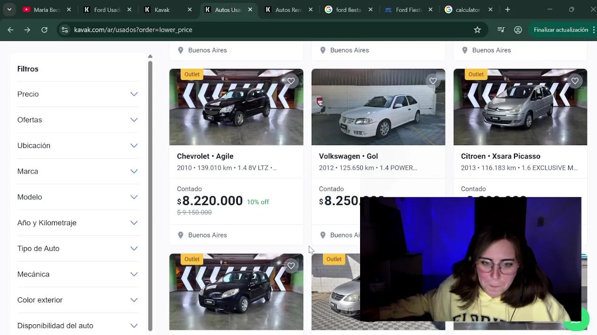Viewport: 597px width, 335px height.
Task: Click Outlet badge on Citroen Xsara card
Action: [476, 74]
